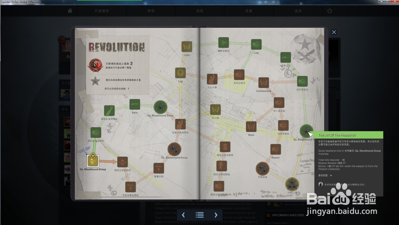The image size is (399, 225).
Task: Close the operation journal overlay
Action: coord(334,32)
